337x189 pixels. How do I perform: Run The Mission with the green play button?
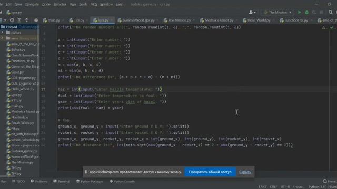pyautogui.click(x=299, y=13)
